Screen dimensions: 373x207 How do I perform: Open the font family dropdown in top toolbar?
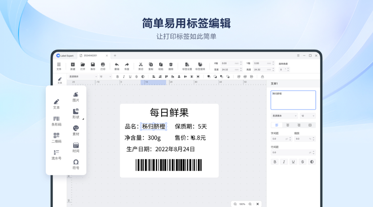point(83,77)
